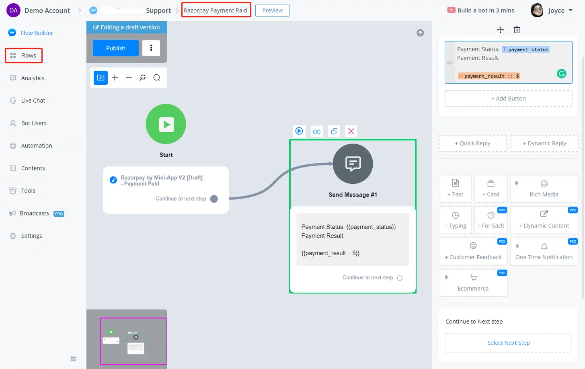Click the Demo Account name
The height and width of the screenshot is (369, 585).
pyautogui.click(x=47, y=10)
